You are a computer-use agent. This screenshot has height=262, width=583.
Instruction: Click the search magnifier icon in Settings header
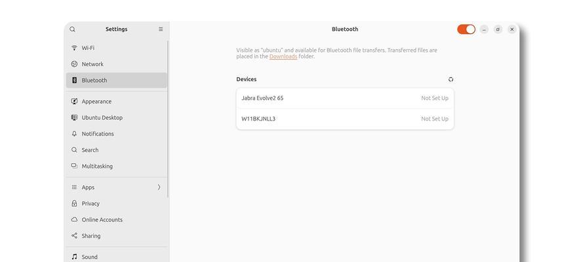click(73, 29)
